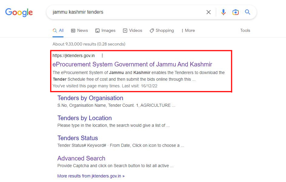Screen dimensions: 286x182
Task: Visit the Tenders Status page
Action: (77, 138)
